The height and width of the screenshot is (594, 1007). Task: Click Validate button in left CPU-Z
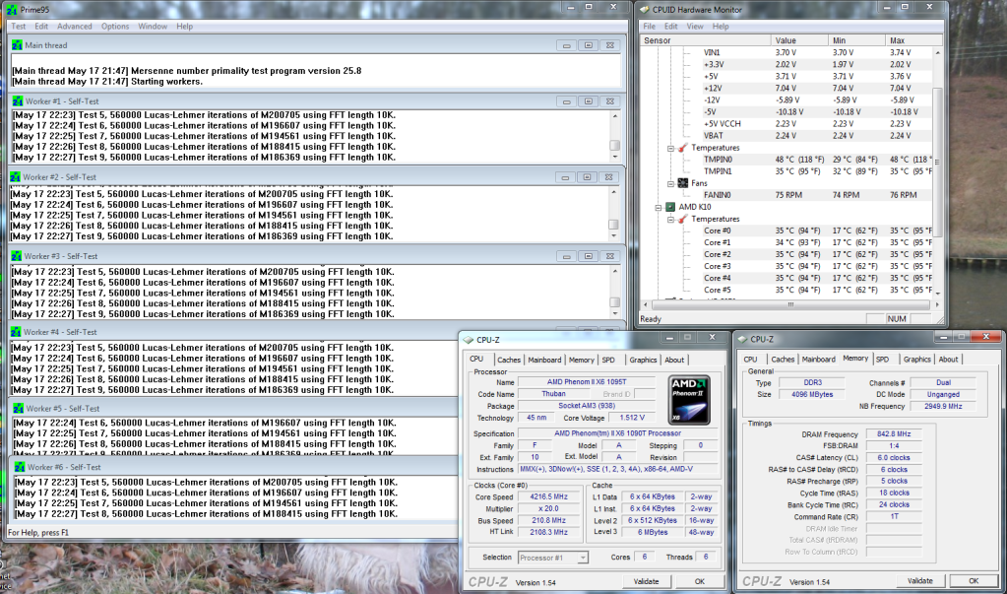(646, 581)
